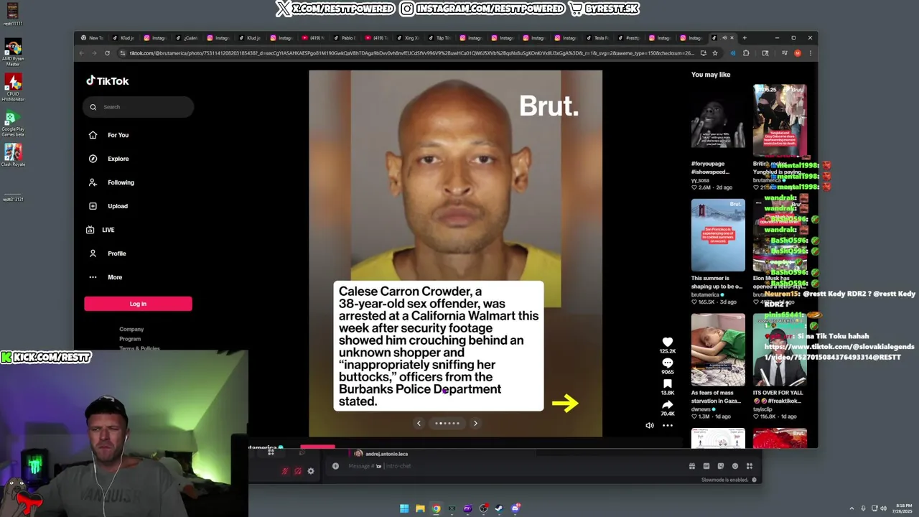Expand the Program footer section
The width and height of the screenshot is (919, 517).
point(130,339)
